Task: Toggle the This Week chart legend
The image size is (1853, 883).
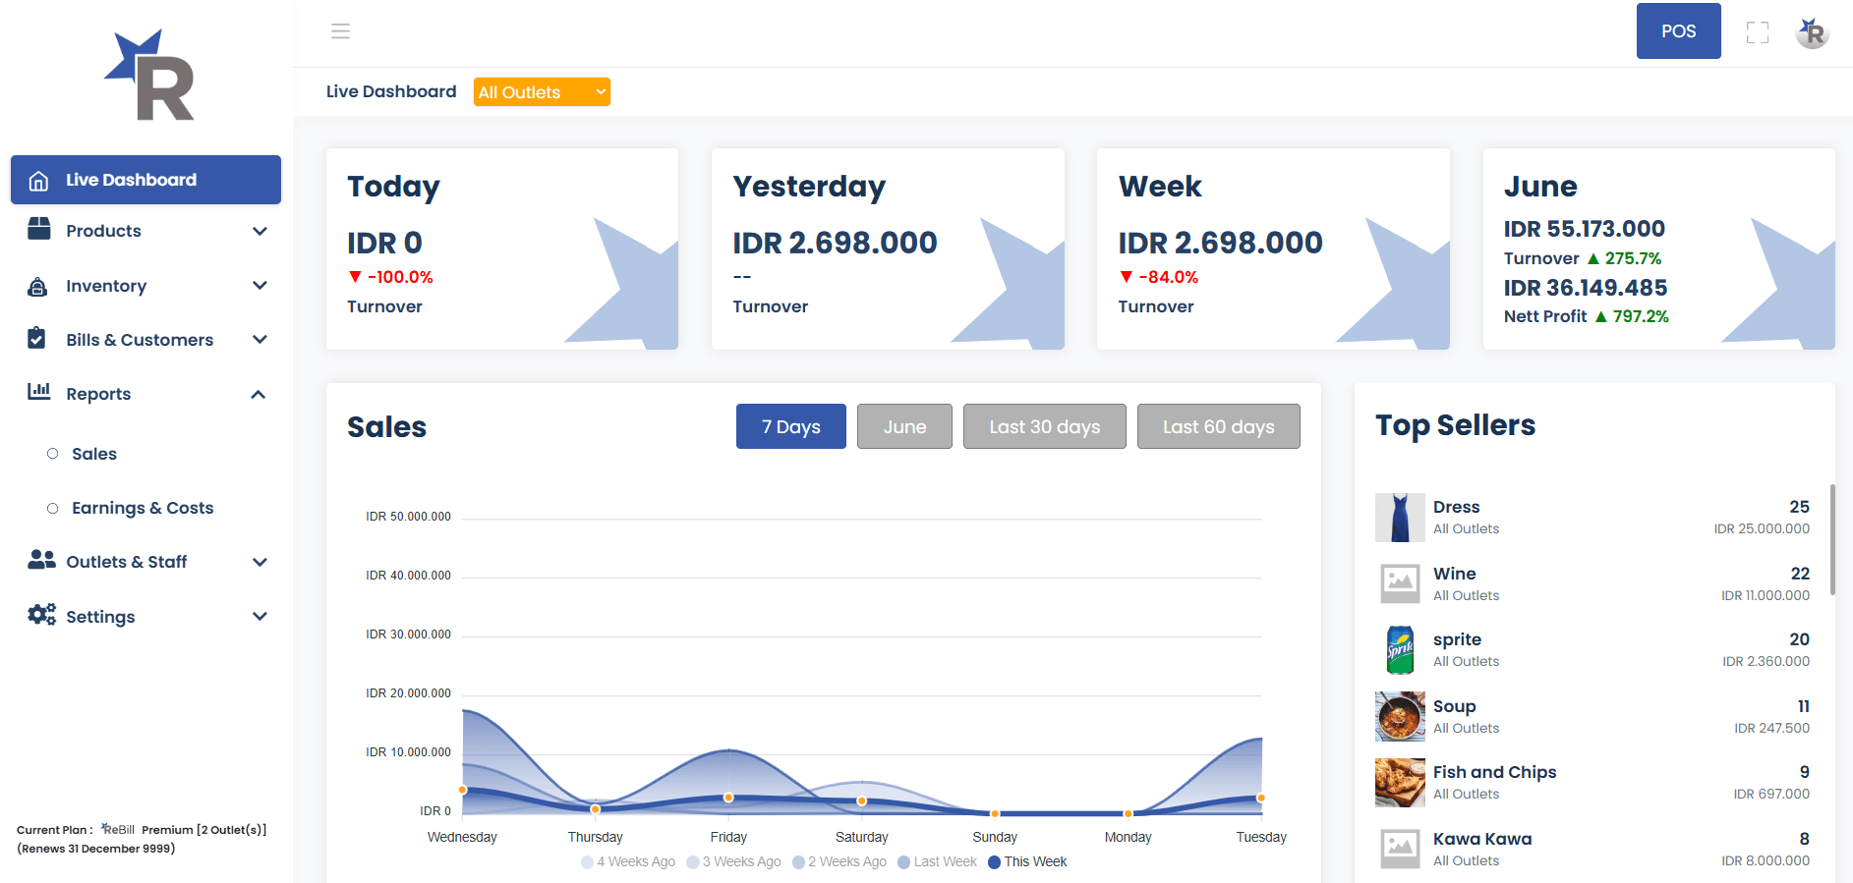Action: tap(1027, 861)
